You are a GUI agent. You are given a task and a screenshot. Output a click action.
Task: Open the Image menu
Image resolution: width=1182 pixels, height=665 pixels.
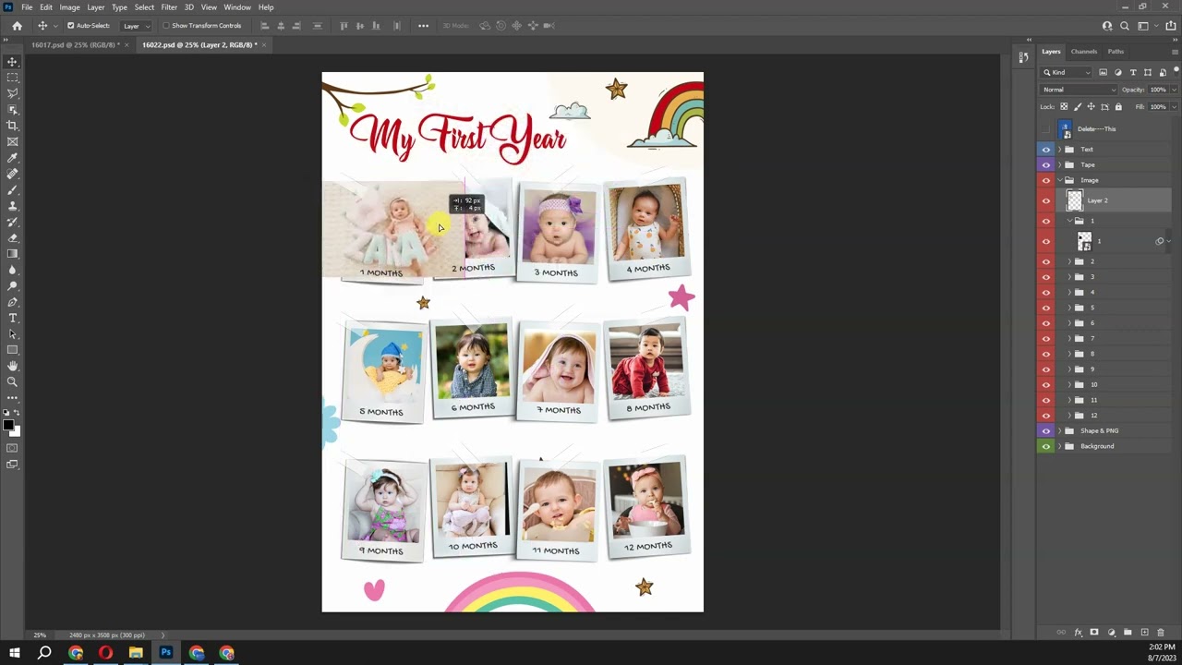pos(70,7)
